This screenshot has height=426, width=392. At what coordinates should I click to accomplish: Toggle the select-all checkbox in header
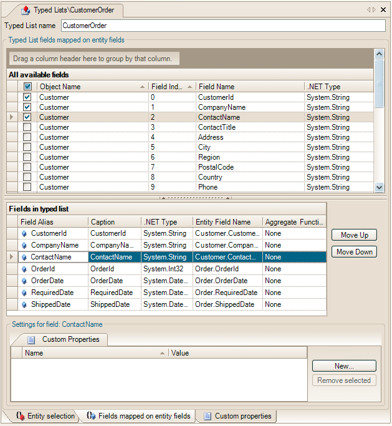pyautogui.click(x=27, y=87)
